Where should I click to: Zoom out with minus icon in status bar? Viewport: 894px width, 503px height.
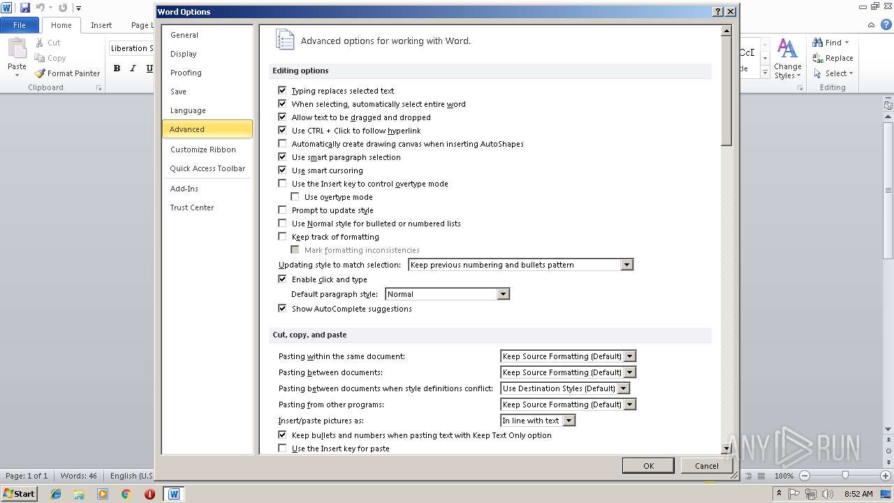pos(804,476)
